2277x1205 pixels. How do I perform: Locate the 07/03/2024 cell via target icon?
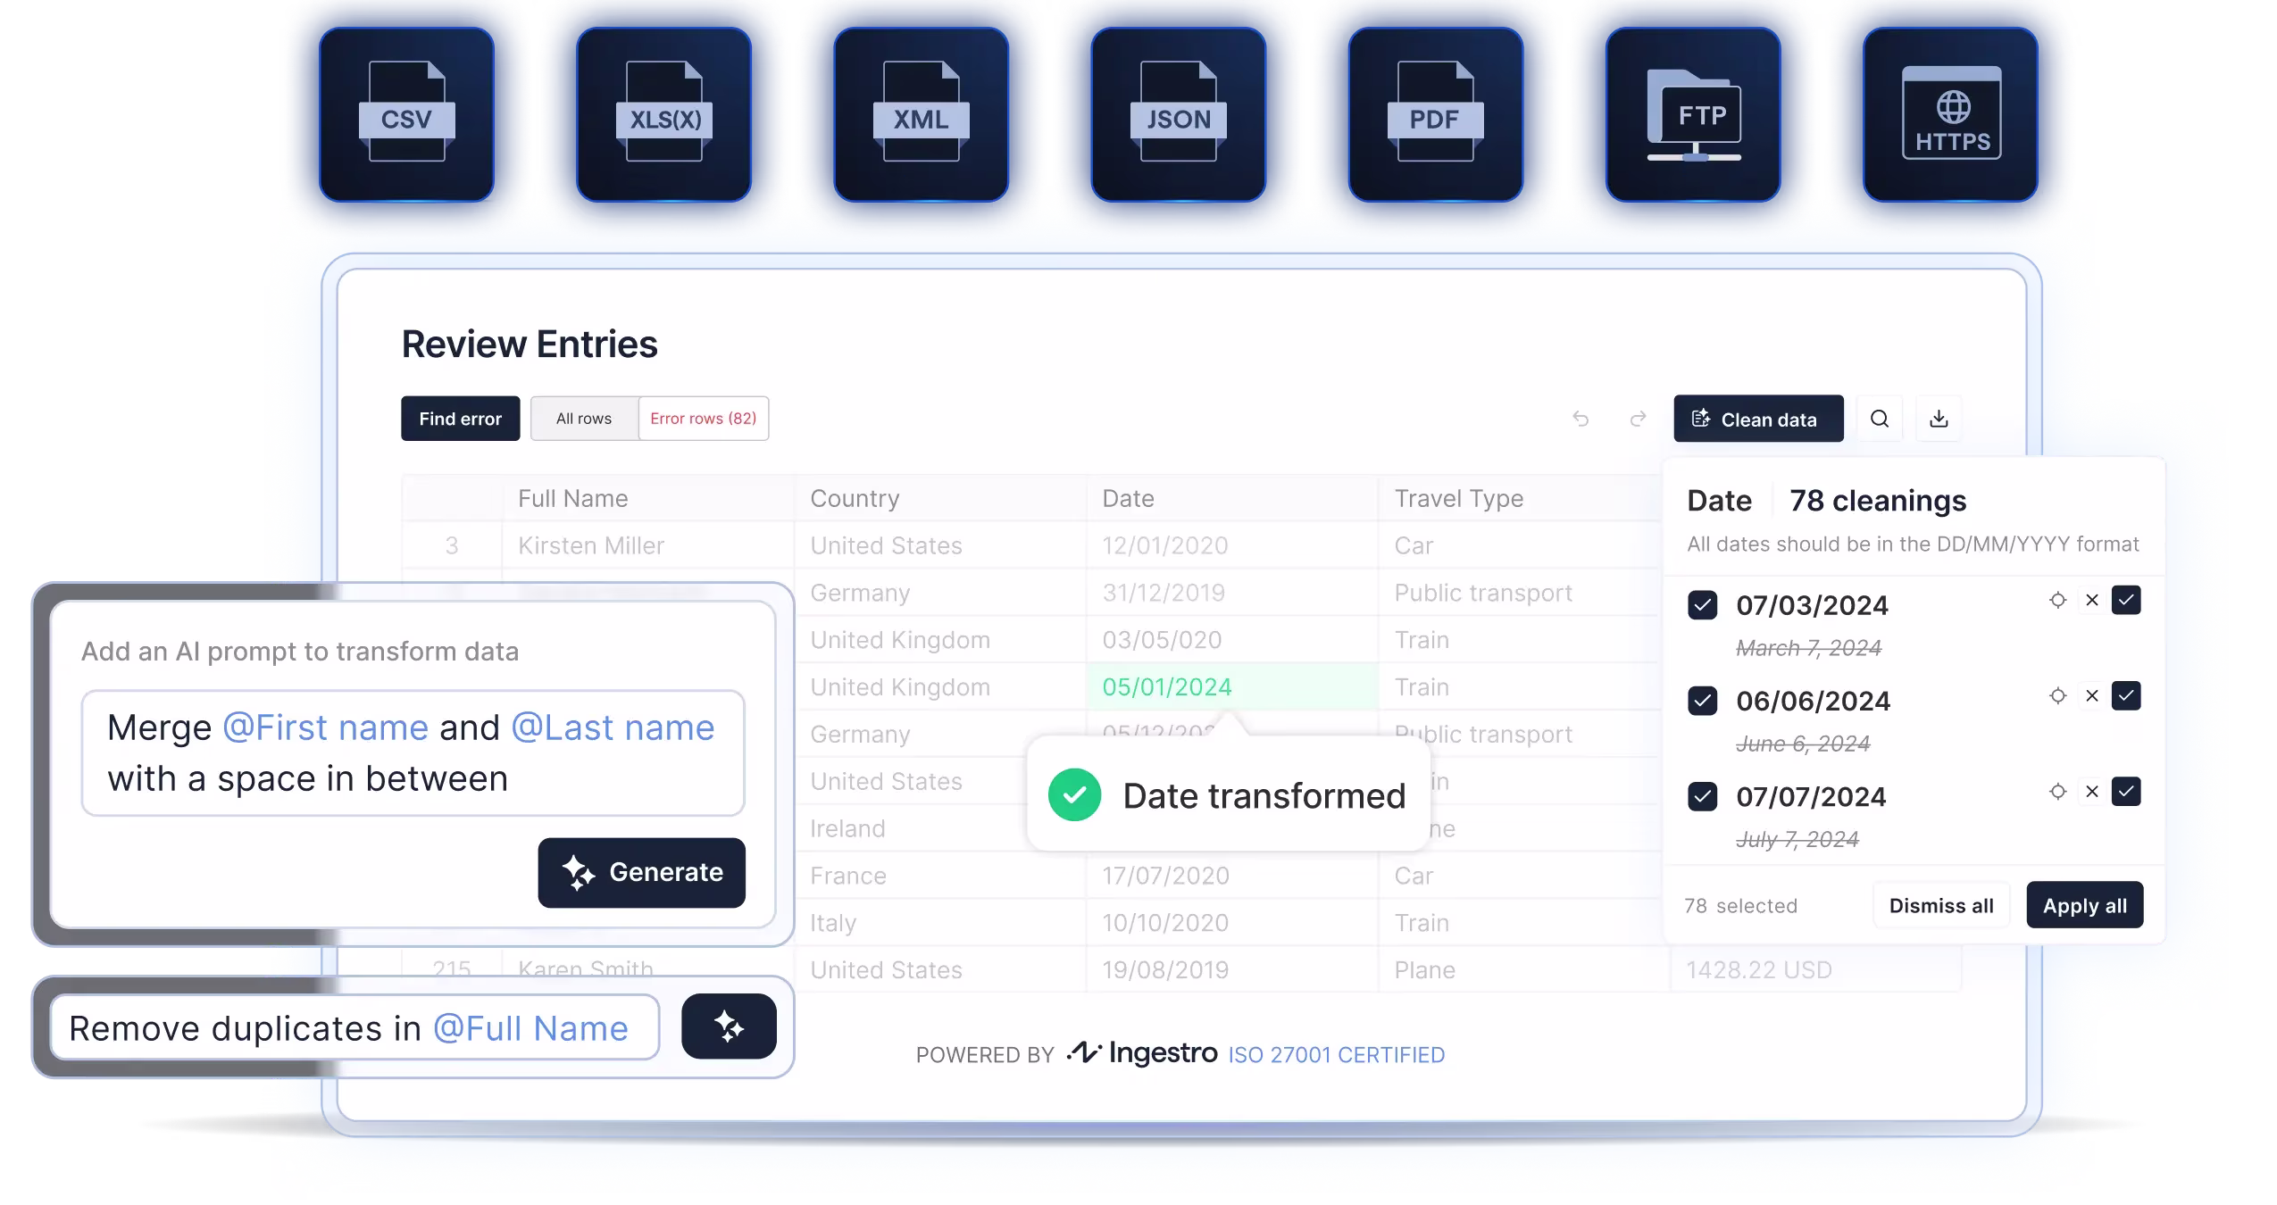(2057, 601)
